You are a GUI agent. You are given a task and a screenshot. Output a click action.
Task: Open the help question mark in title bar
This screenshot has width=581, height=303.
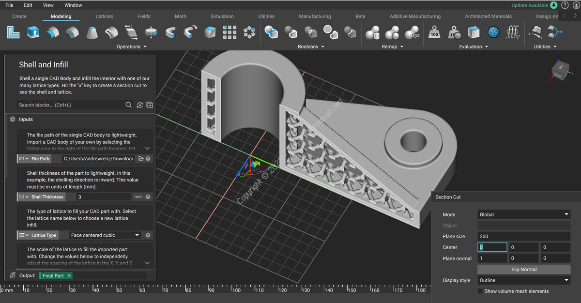point(565,5)
